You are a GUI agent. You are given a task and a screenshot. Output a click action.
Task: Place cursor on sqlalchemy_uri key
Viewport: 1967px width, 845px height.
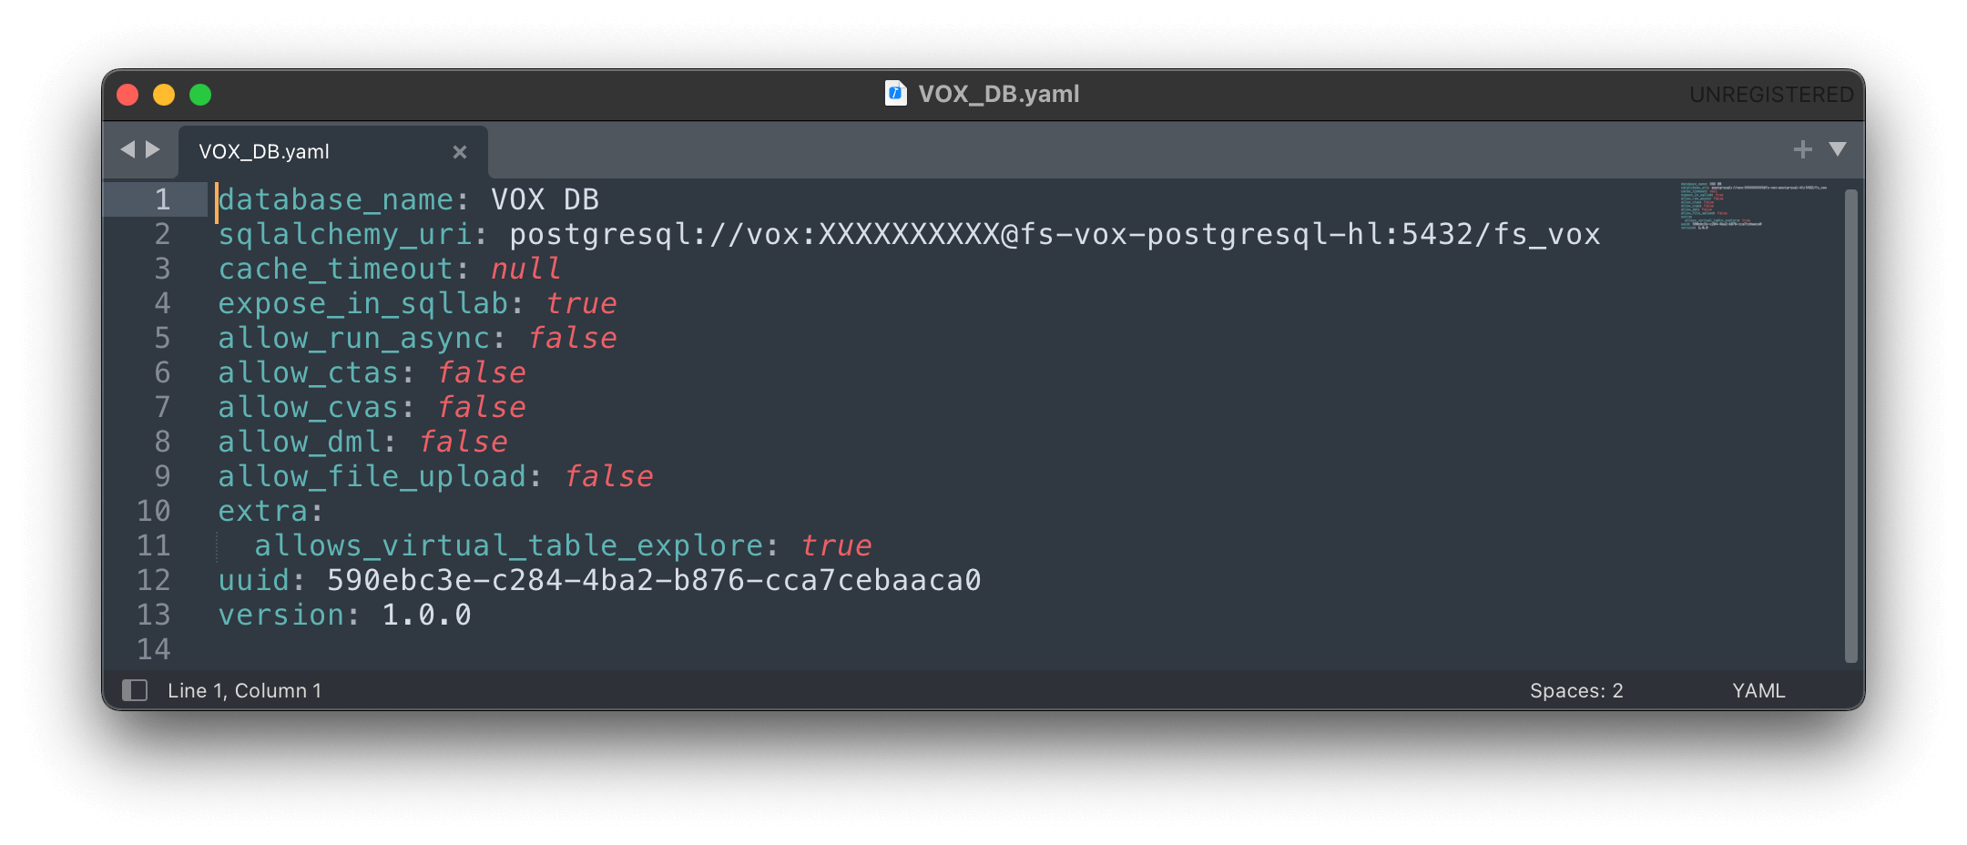[344, 235]
